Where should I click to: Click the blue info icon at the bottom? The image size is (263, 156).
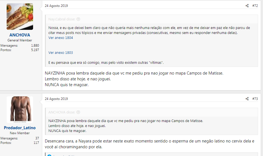[49, 155]
